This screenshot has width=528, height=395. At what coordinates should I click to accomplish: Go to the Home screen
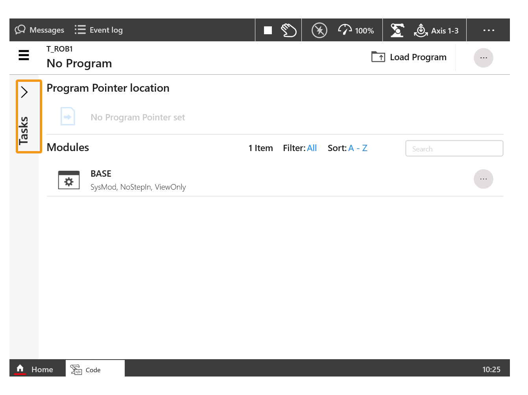(35, 369)
